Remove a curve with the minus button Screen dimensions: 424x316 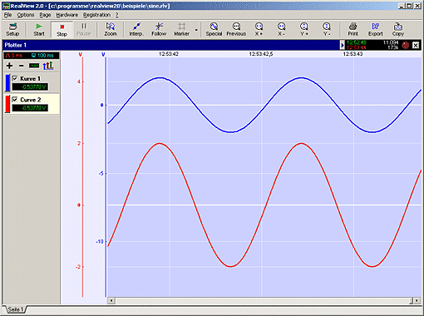pyautogui.click(x=22, y=66)
